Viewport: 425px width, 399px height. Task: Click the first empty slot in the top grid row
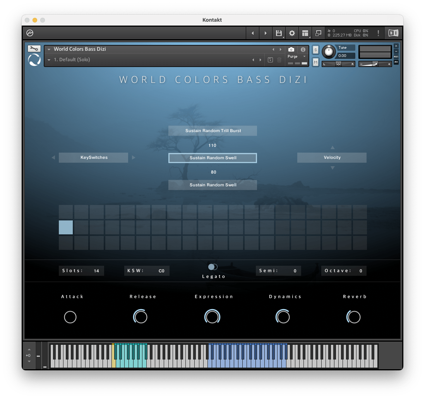(x=66, y=212)
